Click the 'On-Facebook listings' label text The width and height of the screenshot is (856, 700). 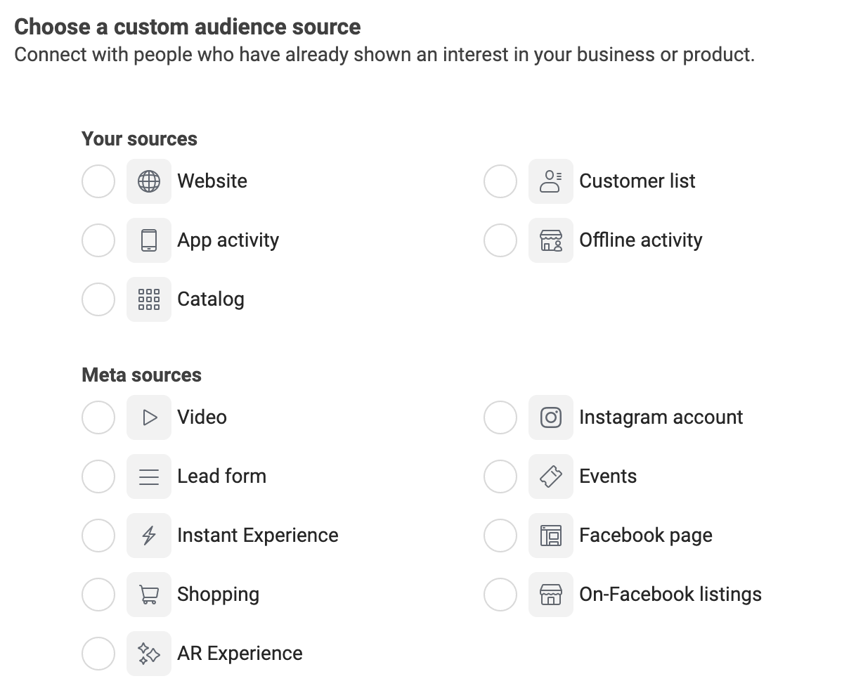[670, 595]
